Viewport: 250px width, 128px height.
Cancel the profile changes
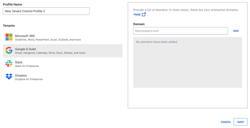coord(226,122)
